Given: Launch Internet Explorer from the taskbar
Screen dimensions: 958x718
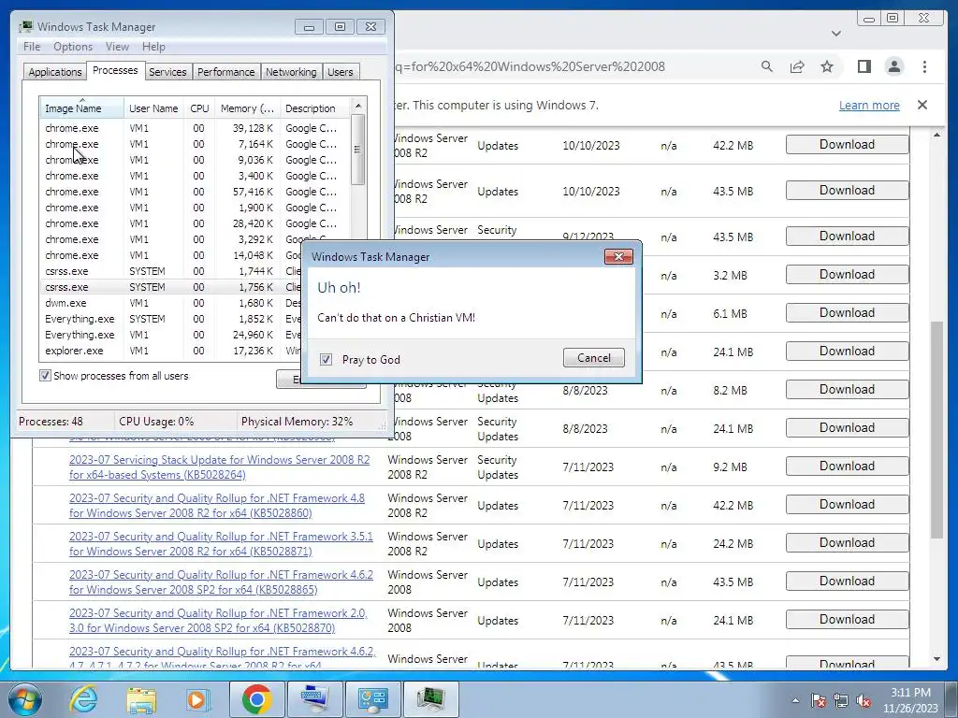Looking at the screenshot, I should click(83, 699).
